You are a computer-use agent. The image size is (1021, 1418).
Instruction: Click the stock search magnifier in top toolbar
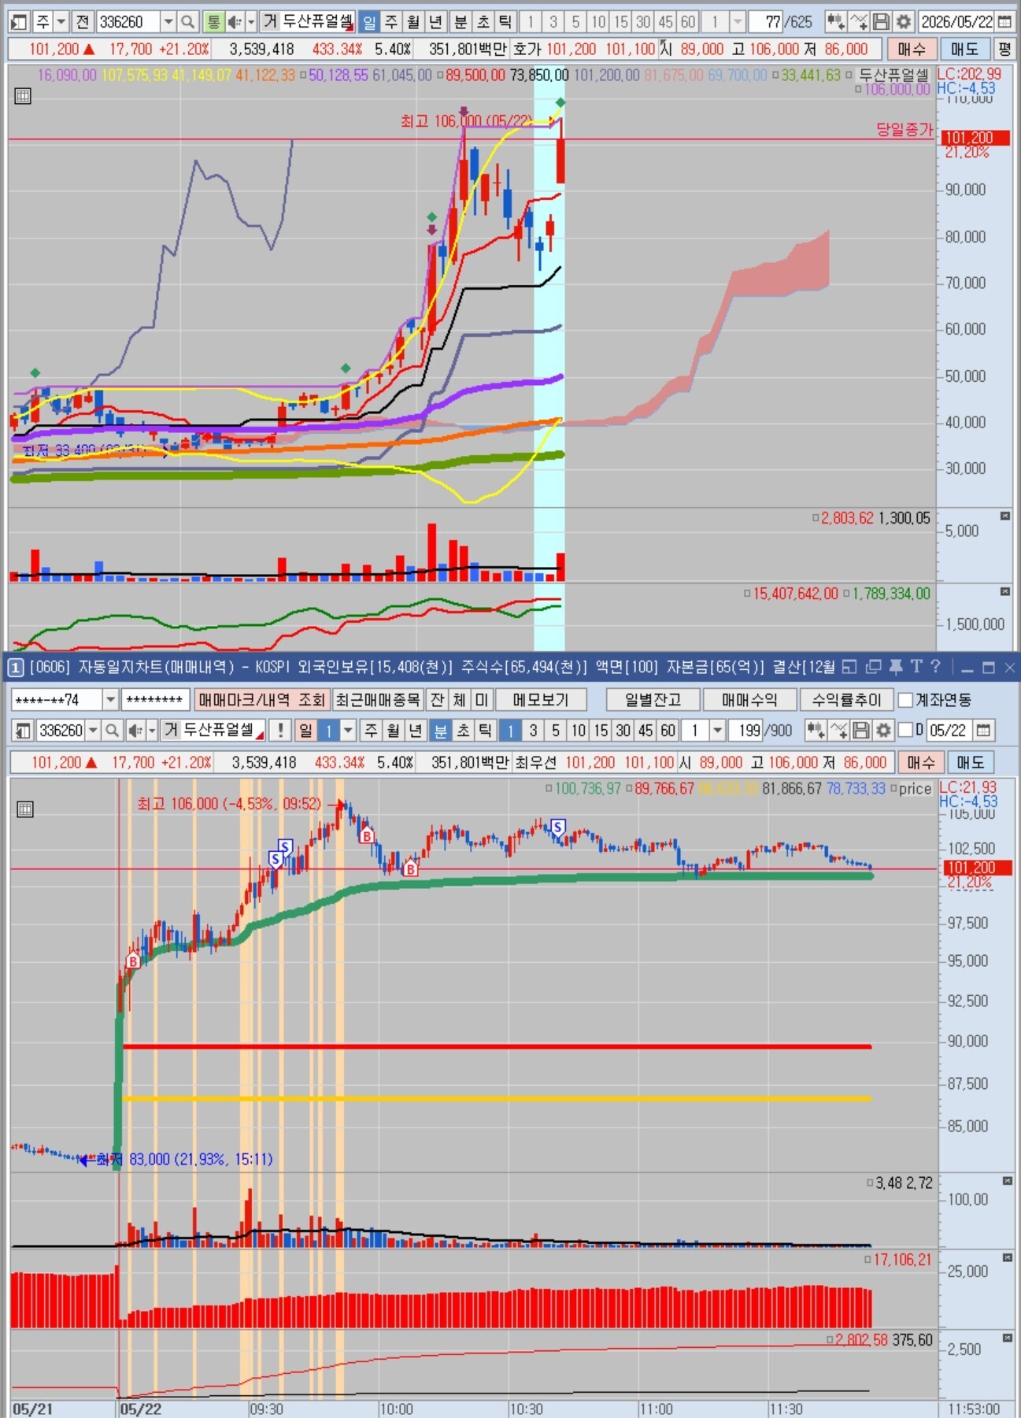187,22
